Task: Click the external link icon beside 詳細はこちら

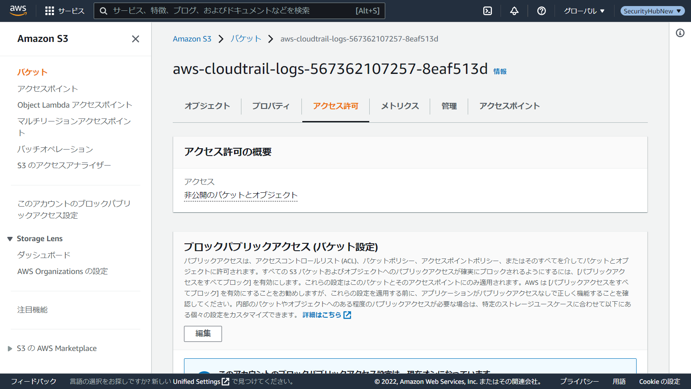Action: (x=347, y=315)
